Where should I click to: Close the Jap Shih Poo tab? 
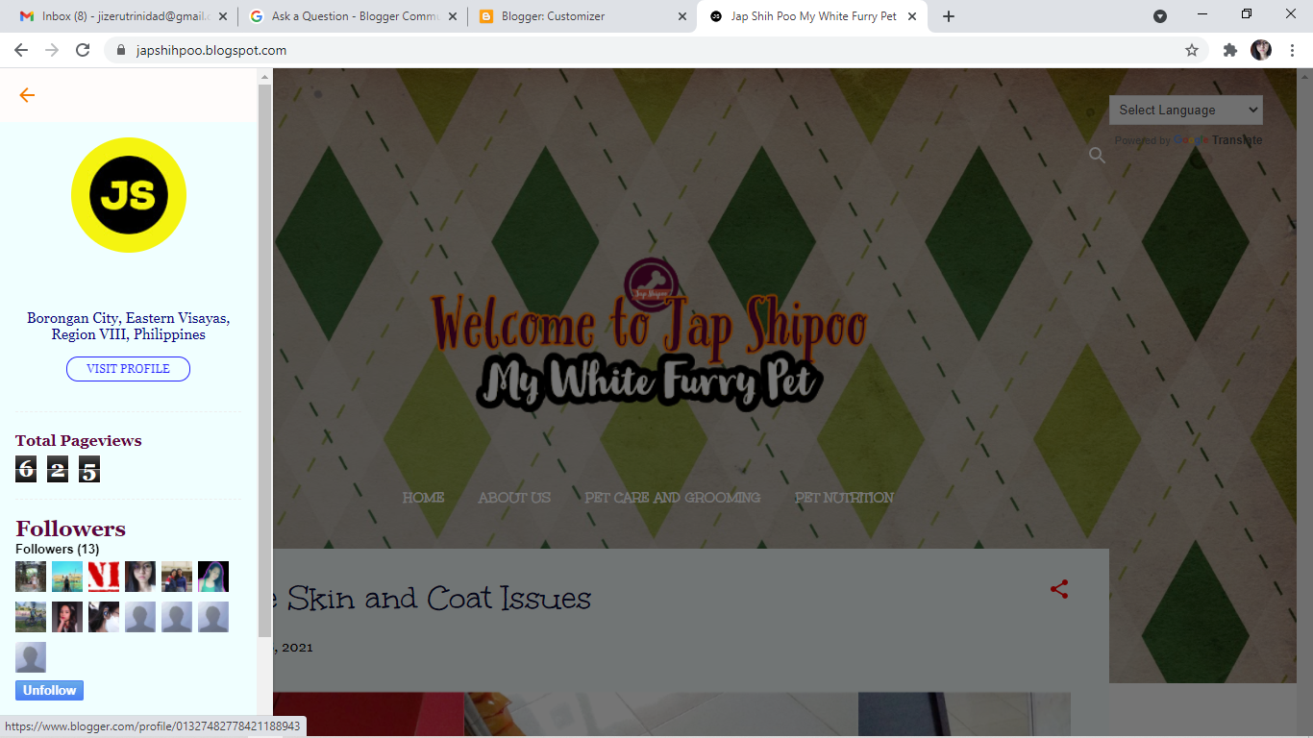coord(912,16)
